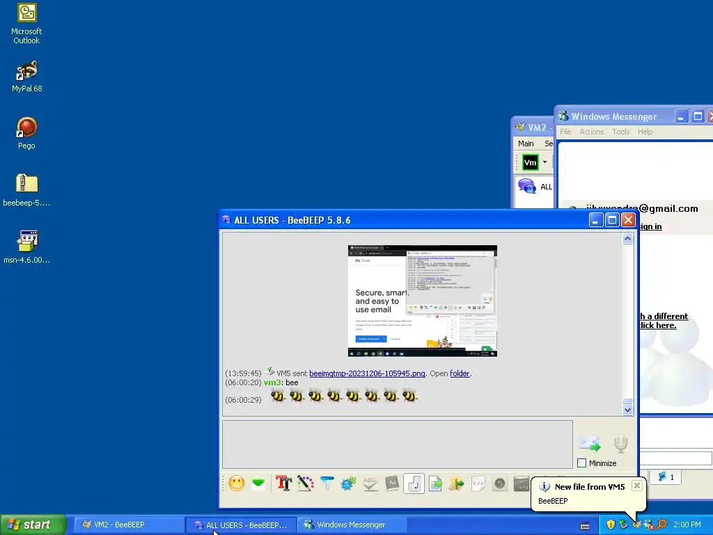Click the green arrow envelope toolbar icon
The height and width of the screenshot is (535, 713).
pos(258,483)
